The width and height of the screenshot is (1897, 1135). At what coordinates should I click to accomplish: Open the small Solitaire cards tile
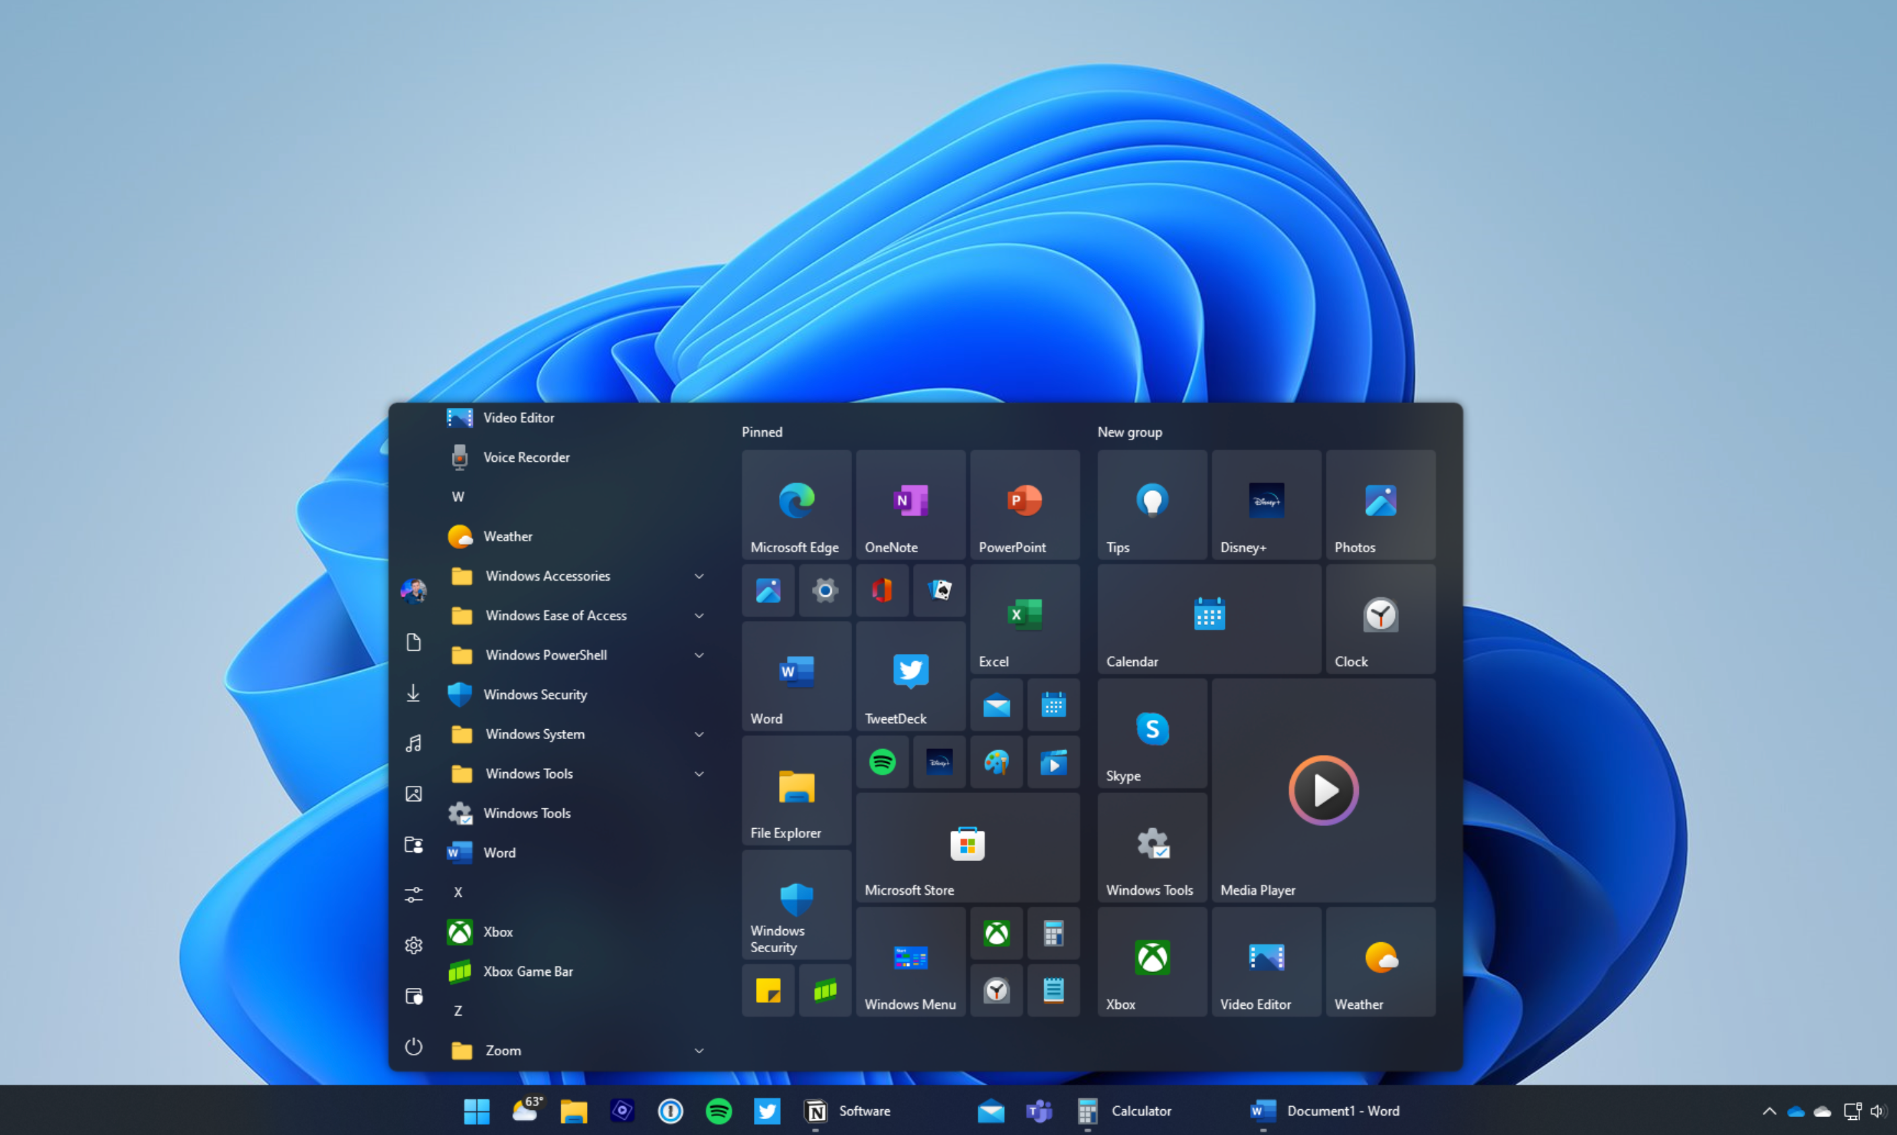click(939, 591)
